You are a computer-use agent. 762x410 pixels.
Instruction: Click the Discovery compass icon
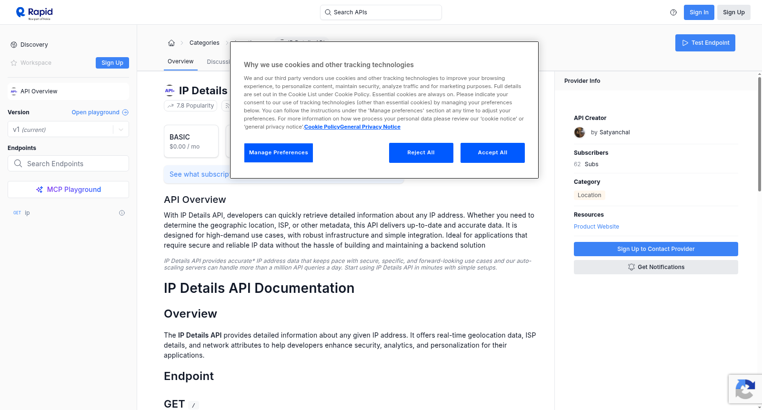[x=14, y=45]
